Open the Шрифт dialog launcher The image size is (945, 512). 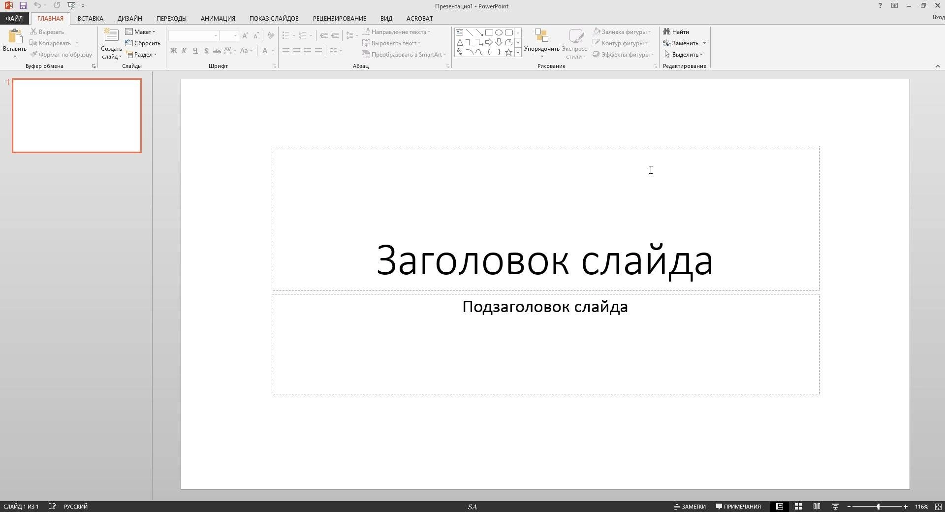tap(274, 66)
